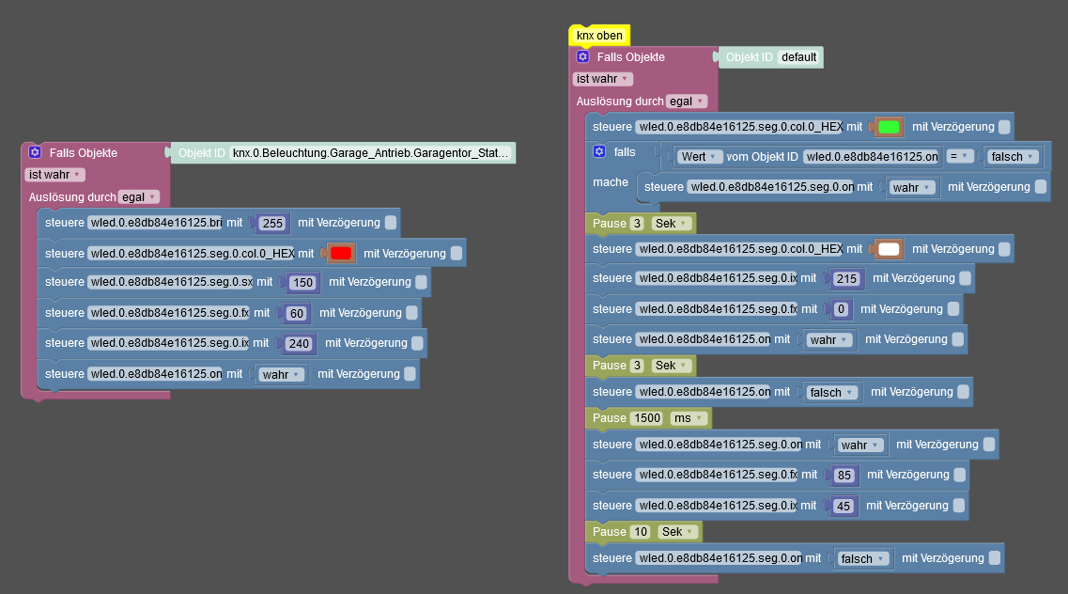The height and width of the screenshot is (594, 1068).
Task: Open 'Sek' unit dropdown of first Pause 3
Action: tap(671, 224)
